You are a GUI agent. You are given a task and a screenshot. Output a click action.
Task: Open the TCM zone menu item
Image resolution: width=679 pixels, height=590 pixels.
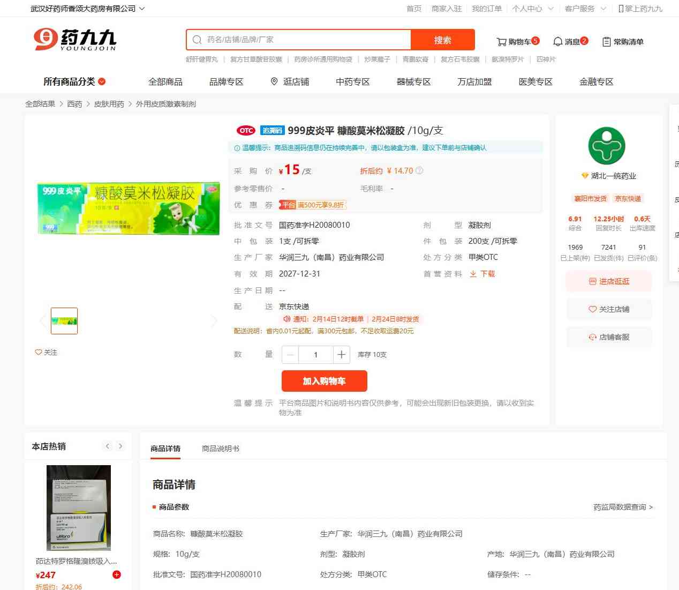tap(352, 81)
